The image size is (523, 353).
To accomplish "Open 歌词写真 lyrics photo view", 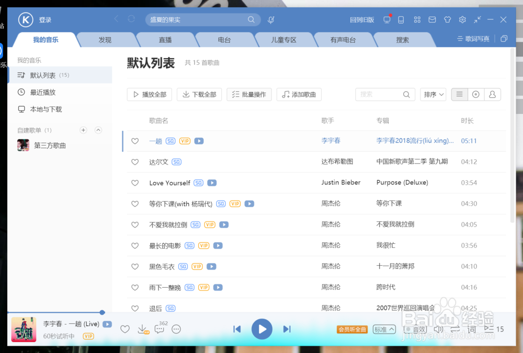I will pyautogui.click(x=473, y=39).
